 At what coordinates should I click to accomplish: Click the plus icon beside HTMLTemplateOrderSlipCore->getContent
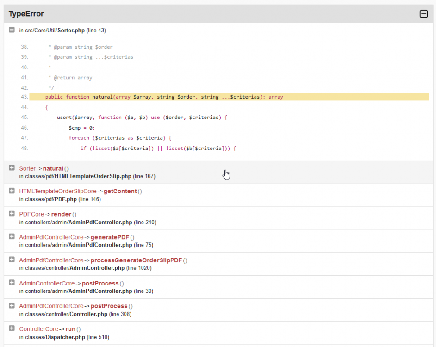click(x=12, y=191)
